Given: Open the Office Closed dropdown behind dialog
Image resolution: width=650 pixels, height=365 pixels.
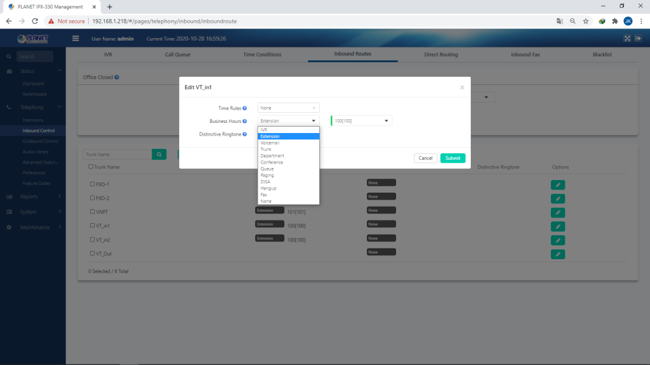Looking at the screenshot, I should (486, 97).
